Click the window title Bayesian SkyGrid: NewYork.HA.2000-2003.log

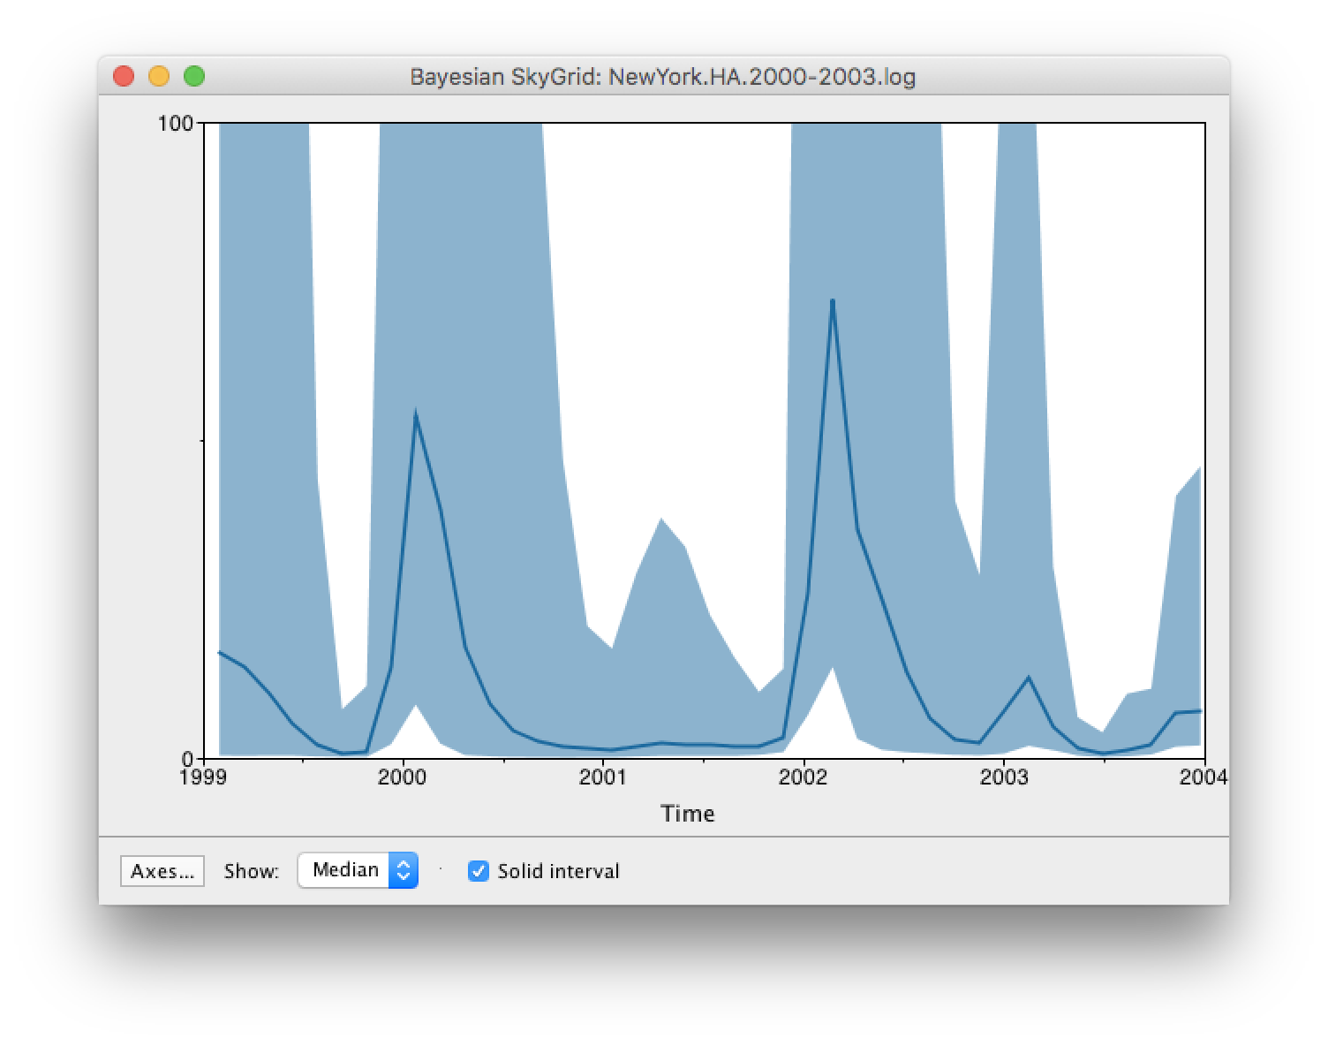662,77
